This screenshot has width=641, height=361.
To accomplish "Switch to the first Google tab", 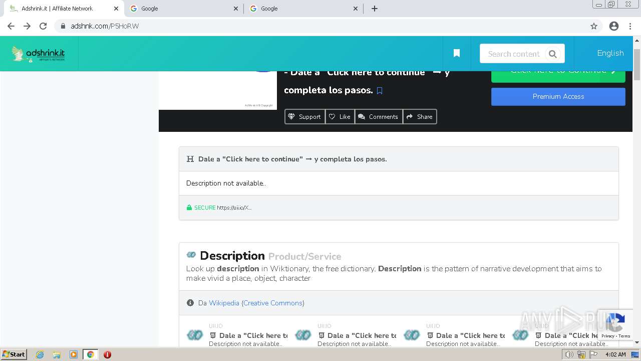I will pyautogui.click(x=183, y=9).
